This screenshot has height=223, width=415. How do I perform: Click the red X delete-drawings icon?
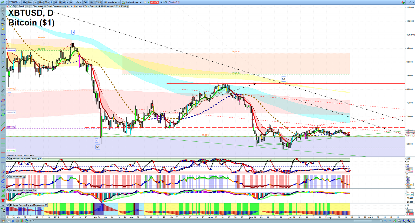tap(3, 200)
